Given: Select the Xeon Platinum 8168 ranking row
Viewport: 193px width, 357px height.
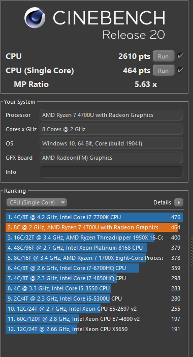Looking at the screenshot, I should 94,248.
